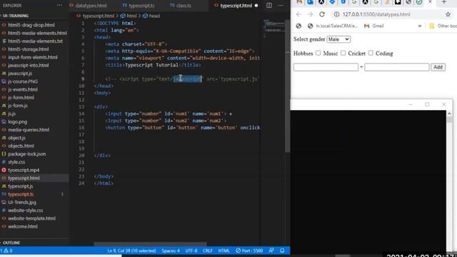Open tyoescript.mp4 in Explorer

click(24, 170)
